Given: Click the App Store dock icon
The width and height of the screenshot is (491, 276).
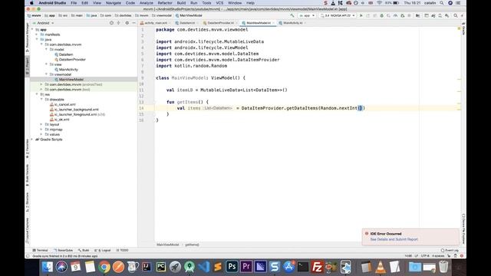Looking at the screenshot, I should click(x=288, y=267).
